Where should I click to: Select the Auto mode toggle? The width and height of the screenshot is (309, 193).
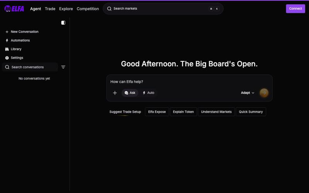tap(149, 93)
